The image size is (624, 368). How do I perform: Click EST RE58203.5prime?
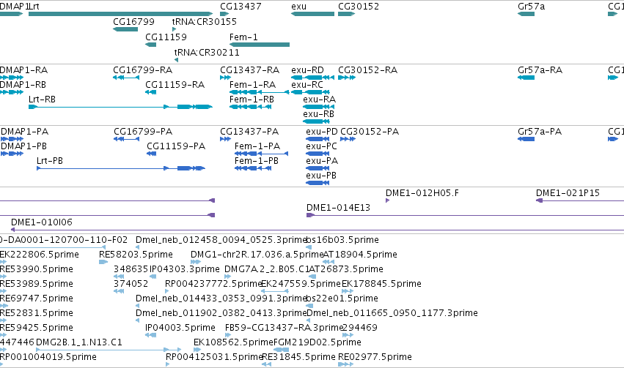tap(136, 255)
